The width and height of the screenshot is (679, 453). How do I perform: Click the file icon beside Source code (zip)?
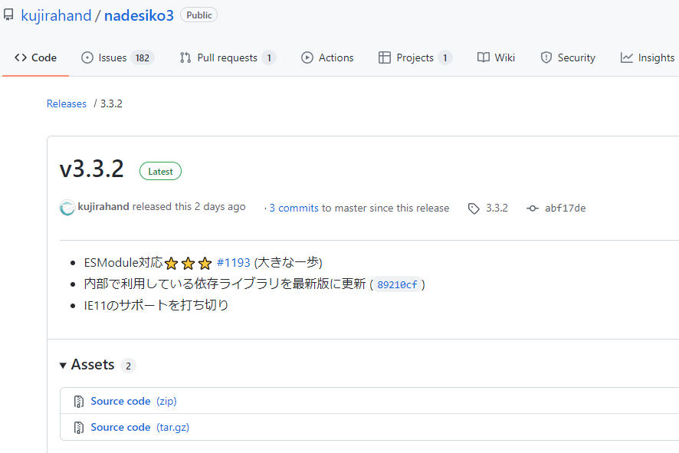coord(78,401)
